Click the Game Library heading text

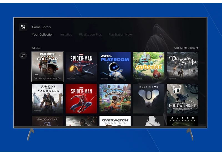[41, 27]
